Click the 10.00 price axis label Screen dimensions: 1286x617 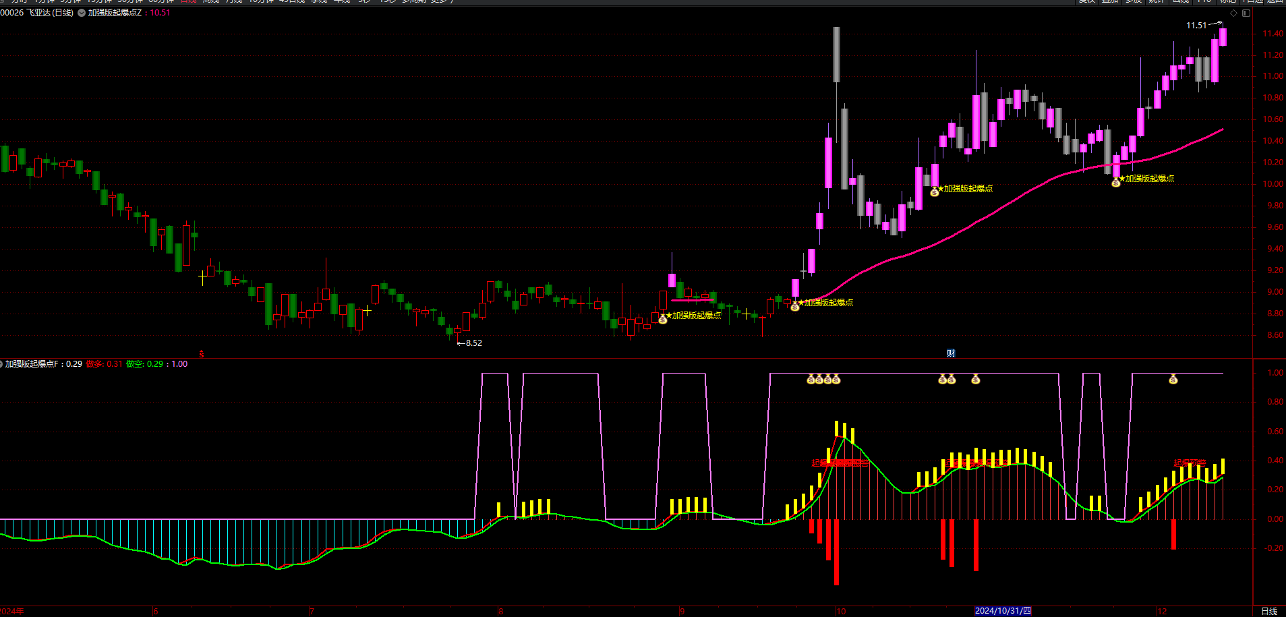1273,184
